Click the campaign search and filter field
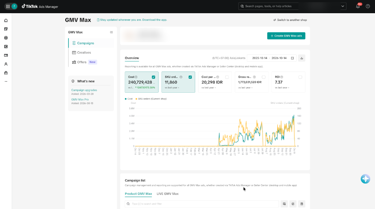This screenshot has height=209, width=375. point(202,204)
